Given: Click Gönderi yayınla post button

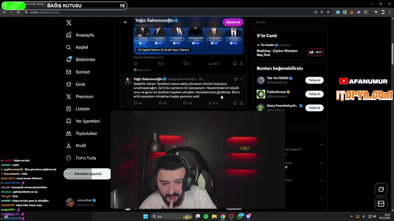Looking at the screenshot, I should point(87,174).
